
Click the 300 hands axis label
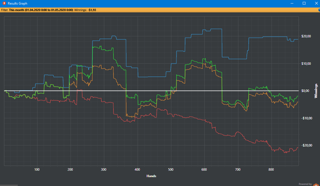104,170
